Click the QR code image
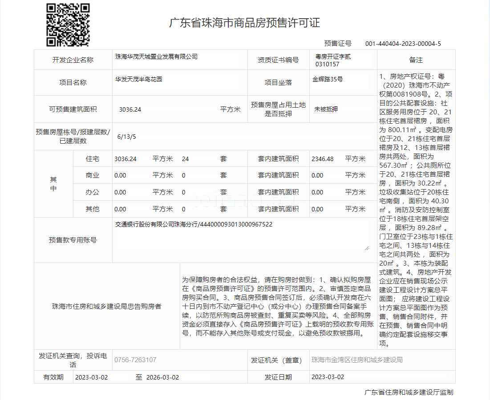Screen dimensions: 490x400 click(68, 25)
